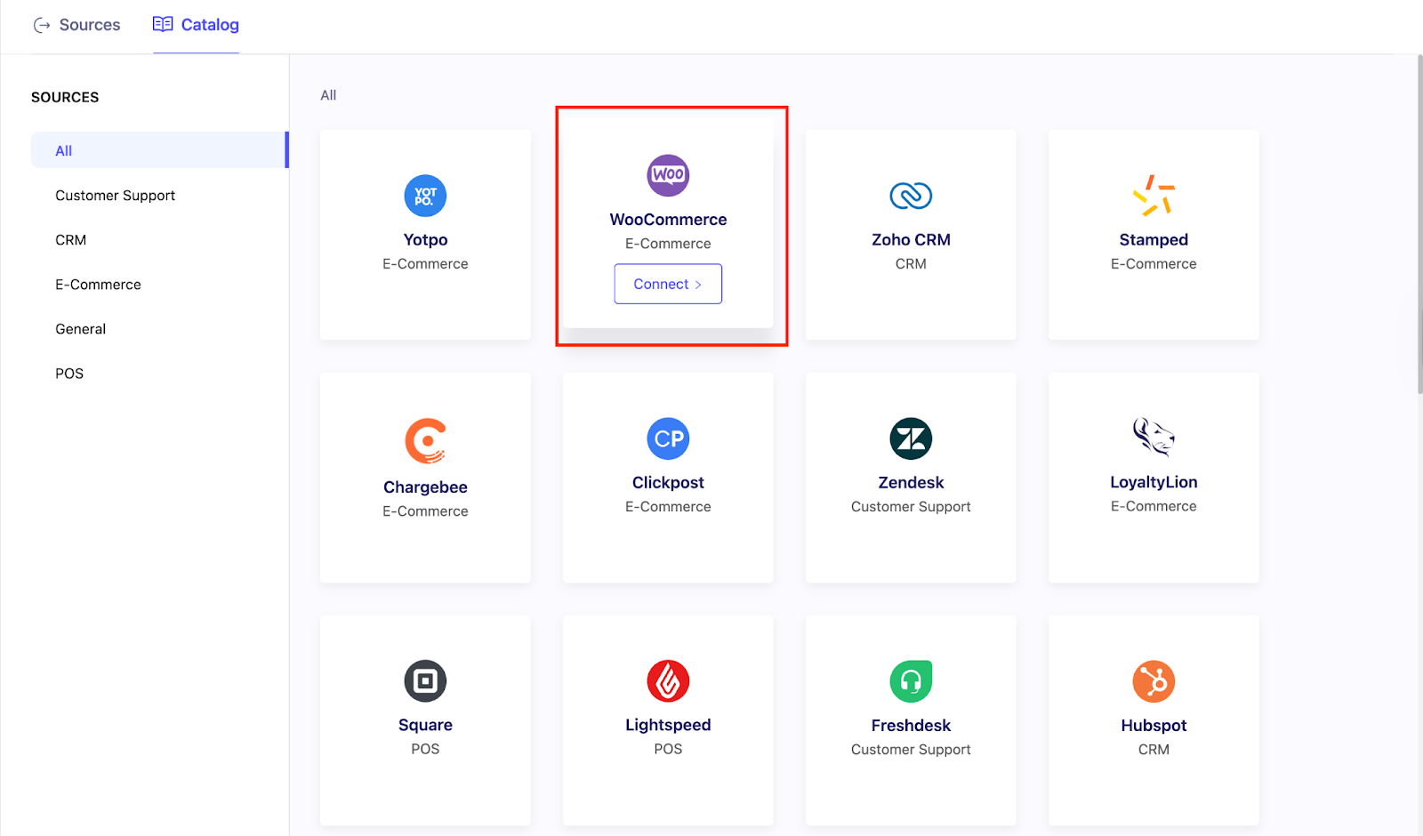This screenshot has height=836, width=1423.
Task: Select the Clickpost card title
Action: pyautogui.click(x=668, y=483)
